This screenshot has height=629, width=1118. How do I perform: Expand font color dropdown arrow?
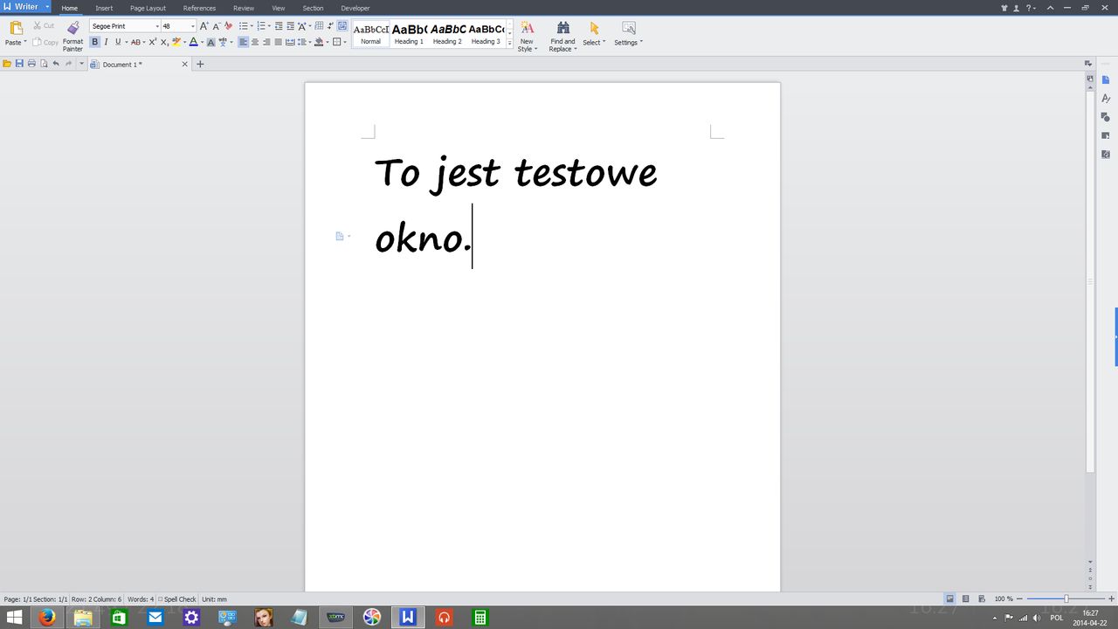pos(202,42)
